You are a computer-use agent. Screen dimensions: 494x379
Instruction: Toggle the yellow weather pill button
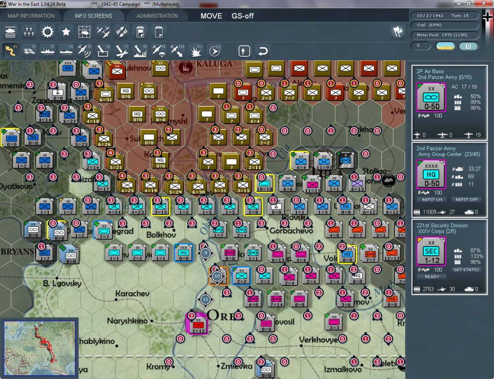click(445, 46)
